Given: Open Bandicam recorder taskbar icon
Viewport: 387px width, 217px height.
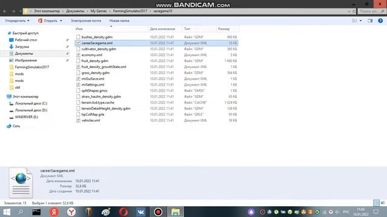Looking at the screenshot, I should pyautogui.click(x=158, y=212).
